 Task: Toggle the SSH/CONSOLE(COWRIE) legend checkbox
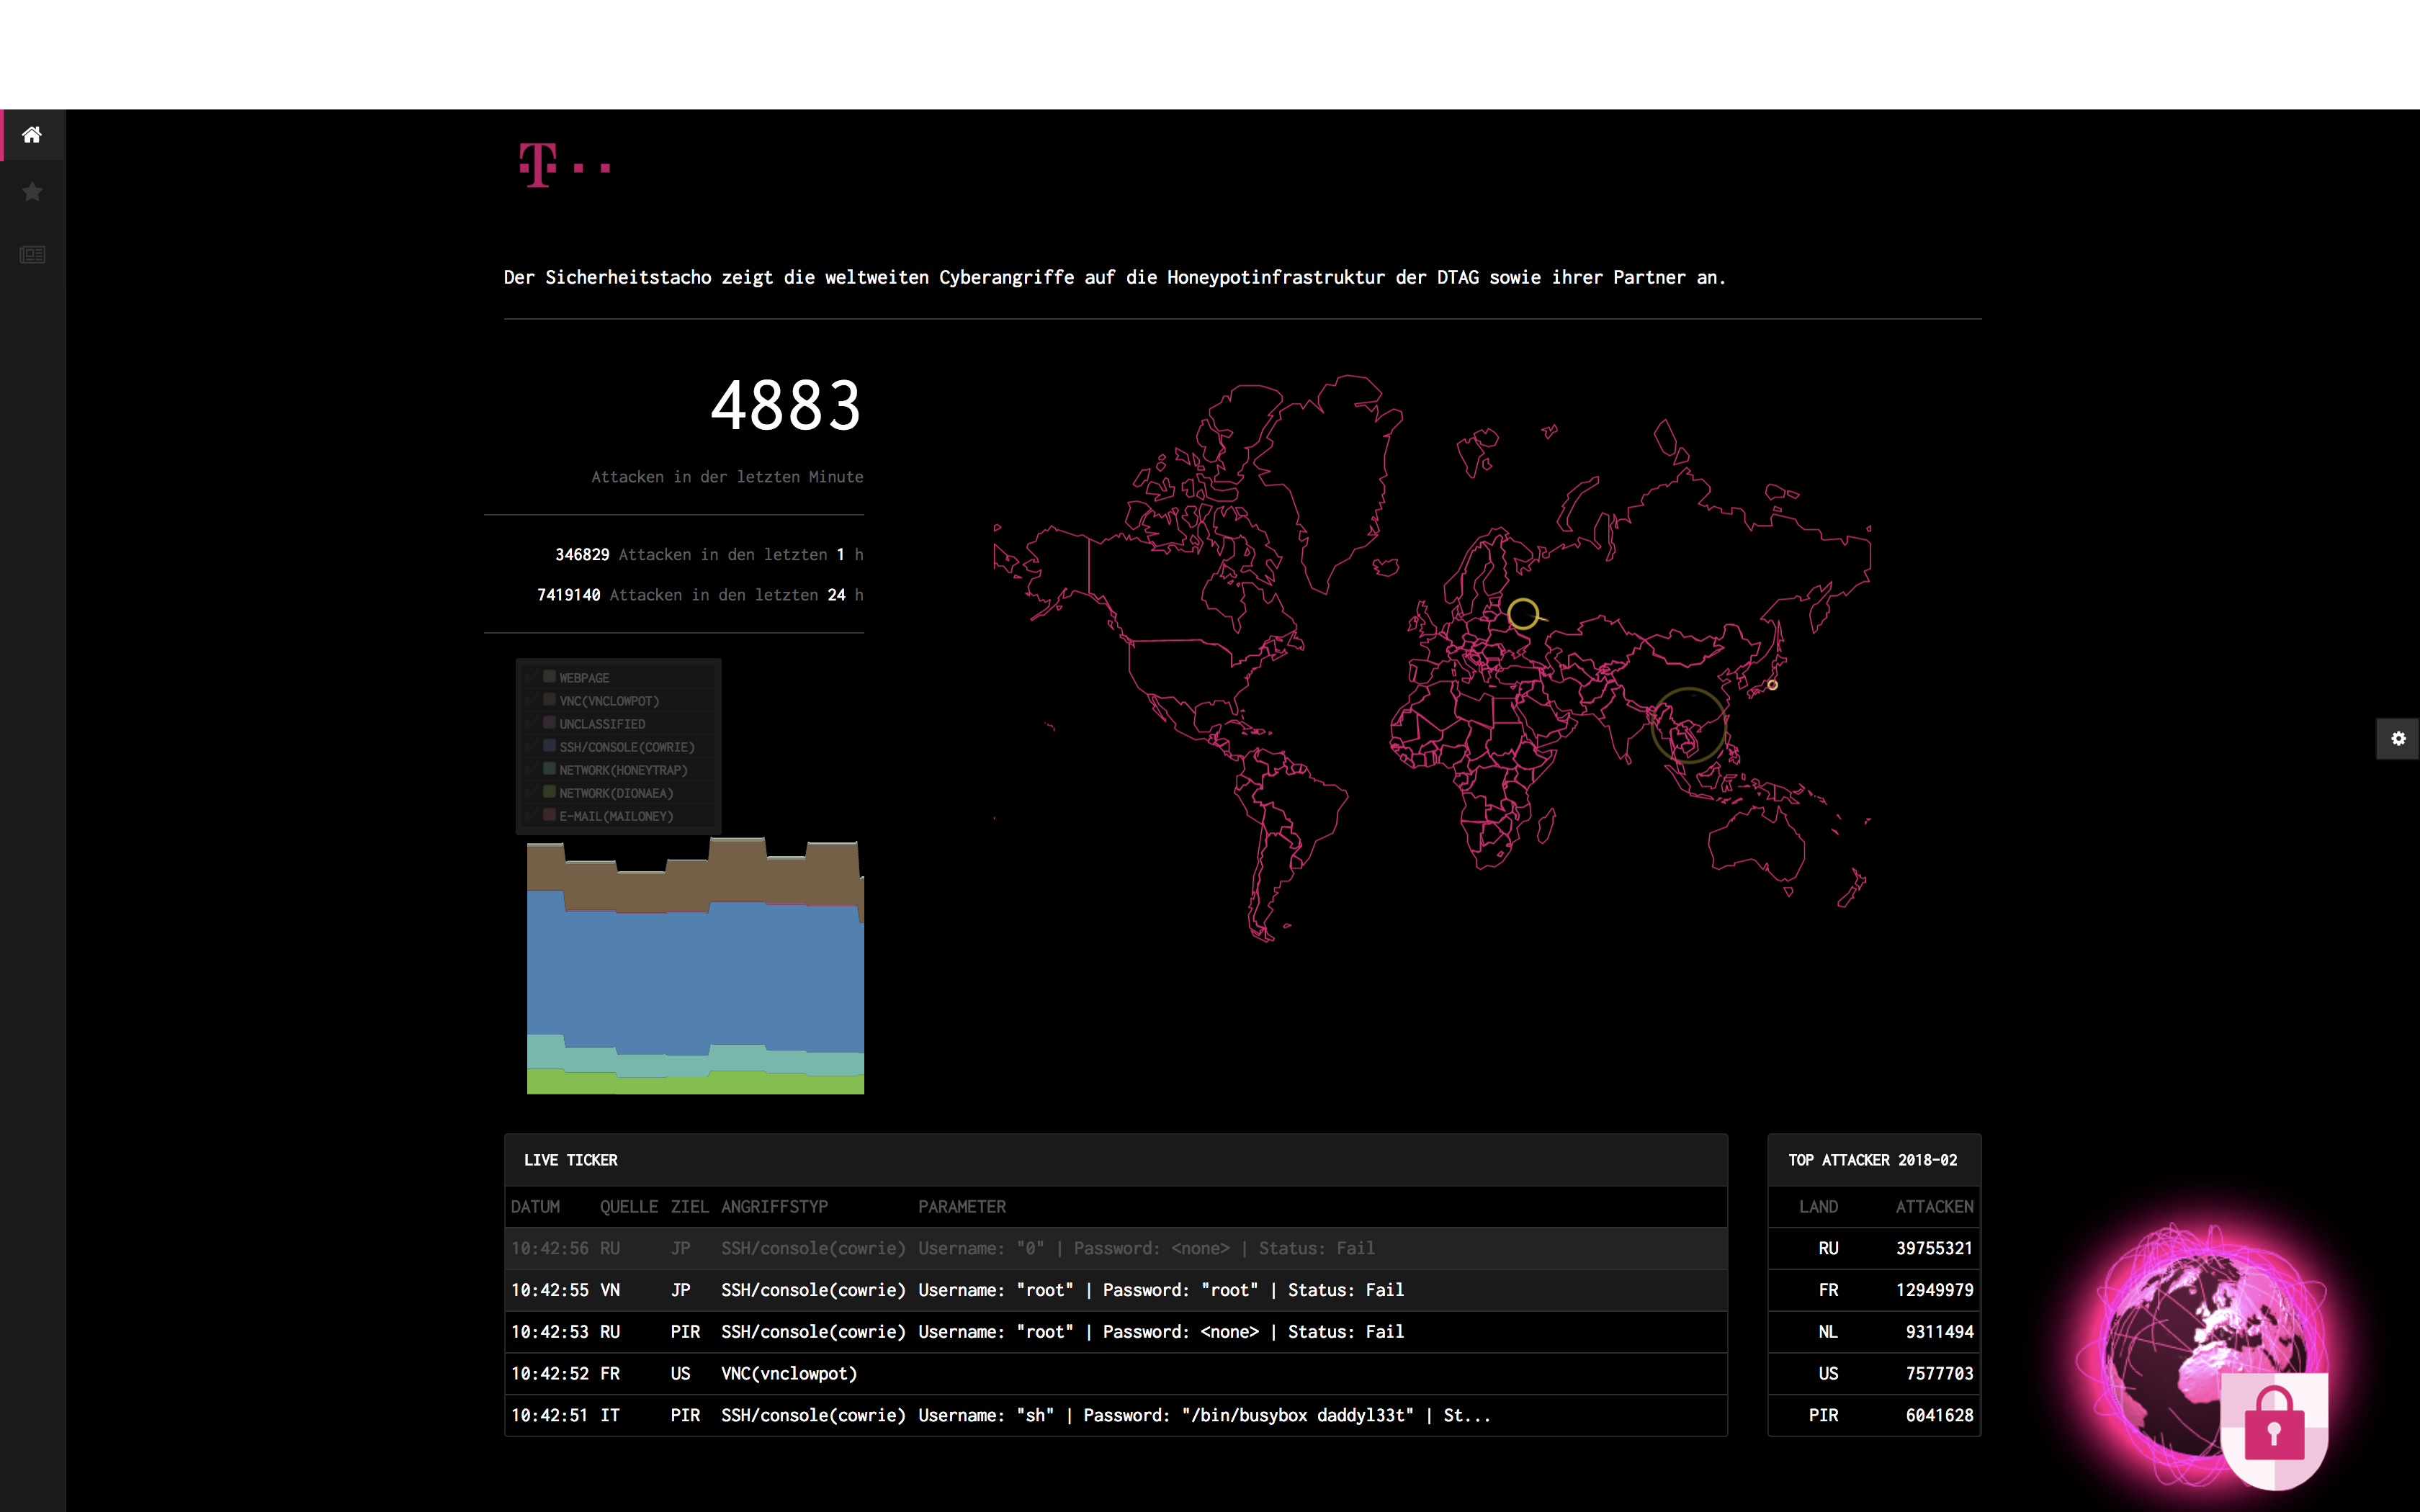[531, 746]
